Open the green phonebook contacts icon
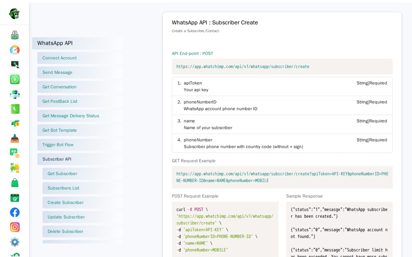412x257 pixels. tap(15, 109)
